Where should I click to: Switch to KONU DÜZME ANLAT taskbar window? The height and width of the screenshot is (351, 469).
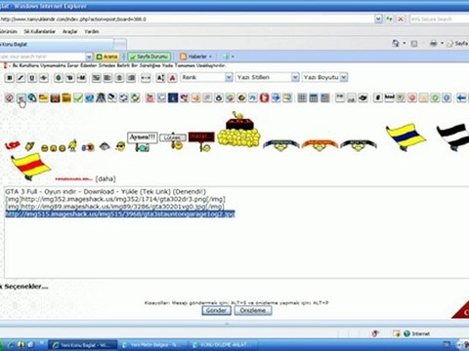click(222, 345)
